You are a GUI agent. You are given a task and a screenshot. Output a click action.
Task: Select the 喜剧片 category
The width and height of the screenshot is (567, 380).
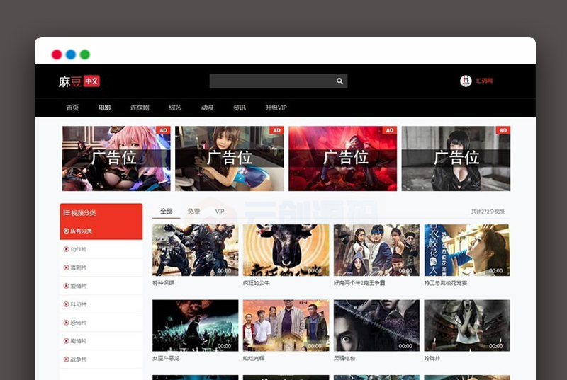pyautogui.click(x=101, y=267)
